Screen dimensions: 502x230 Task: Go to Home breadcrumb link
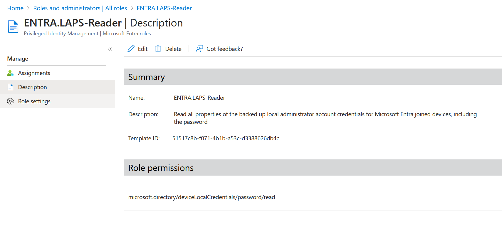[x=15, y=8]
